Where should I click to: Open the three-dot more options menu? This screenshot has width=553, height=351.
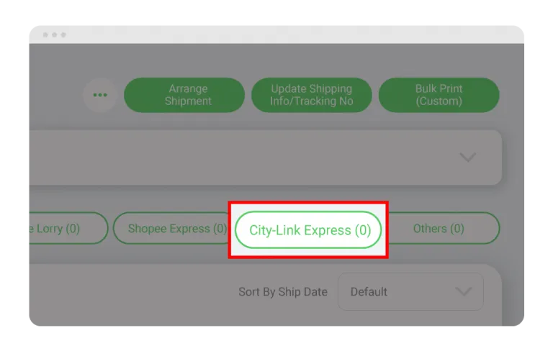point(100,95)
